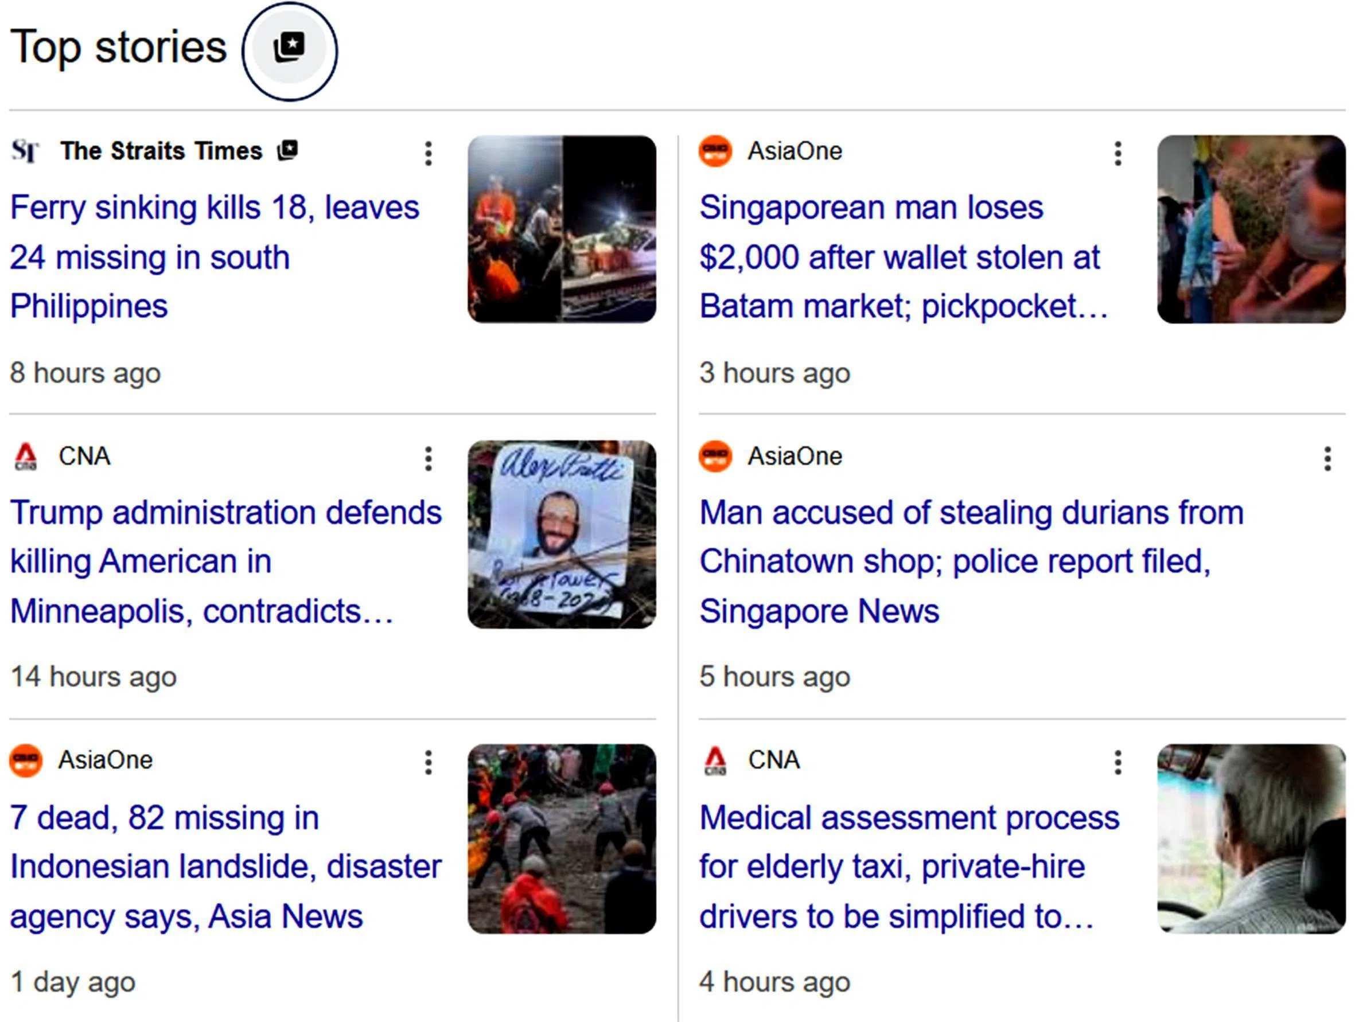Click the CNA logo beside Trump story

pos(25,457)
